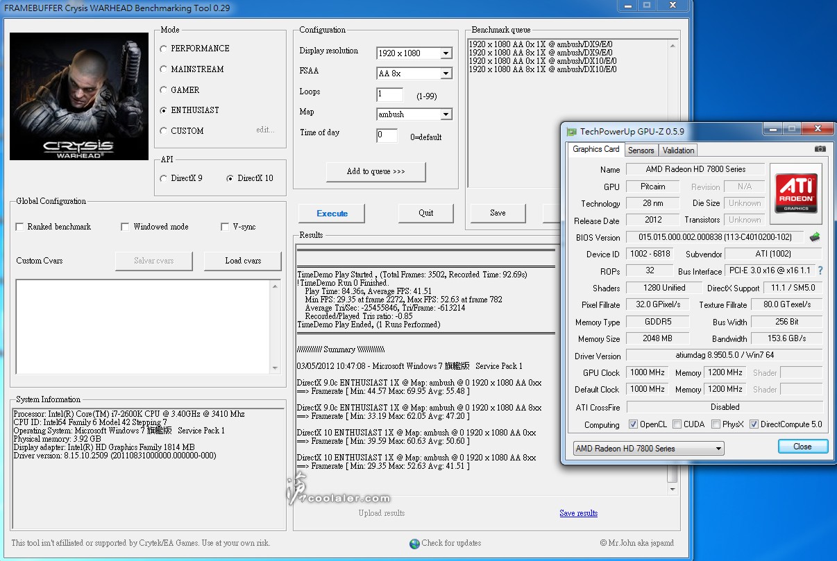Open the AMD Radeon HD 7800 Series selector
Screen dimensions: 837x561
tap(648, 449)
